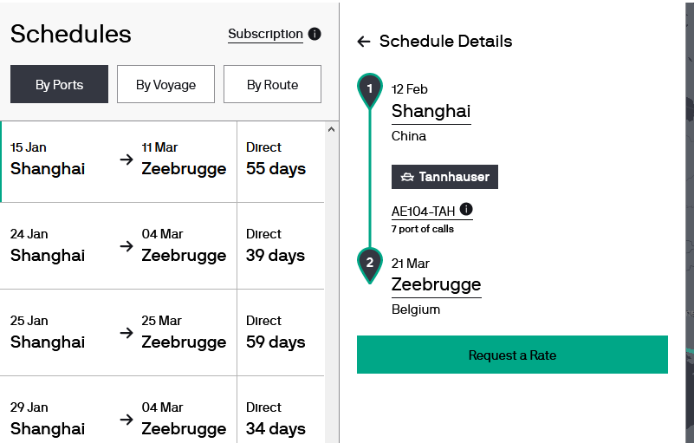694x443 pixels.
Task: Click the schedule list scroll up arrow
Action: click(332, 129)
